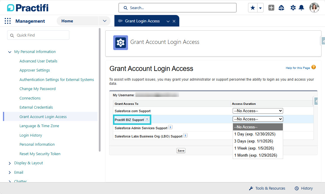Image resolution: width=325 pixels, height=194 pixels.
Task: Click the Management app name
Action: [x=30, y=21]
